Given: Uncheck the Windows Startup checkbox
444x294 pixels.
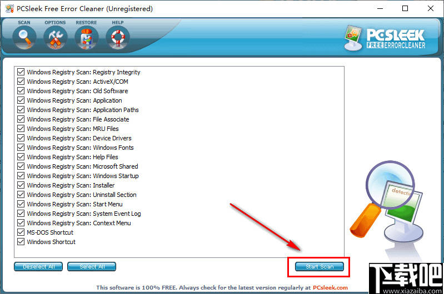Looking at the screenshot, I should pos(21,175).
